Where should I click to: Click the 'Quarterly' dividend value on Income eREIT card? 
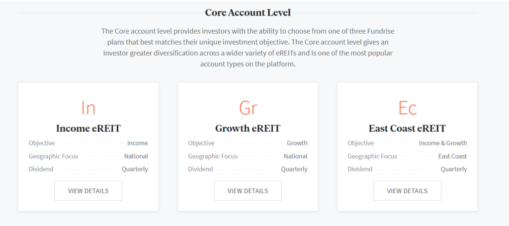(135, 169)
